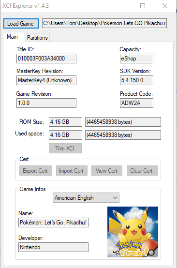The width and height of the screenshot is (177, 268).
Task: Switch to the Partitions tab
Action: 37,38
